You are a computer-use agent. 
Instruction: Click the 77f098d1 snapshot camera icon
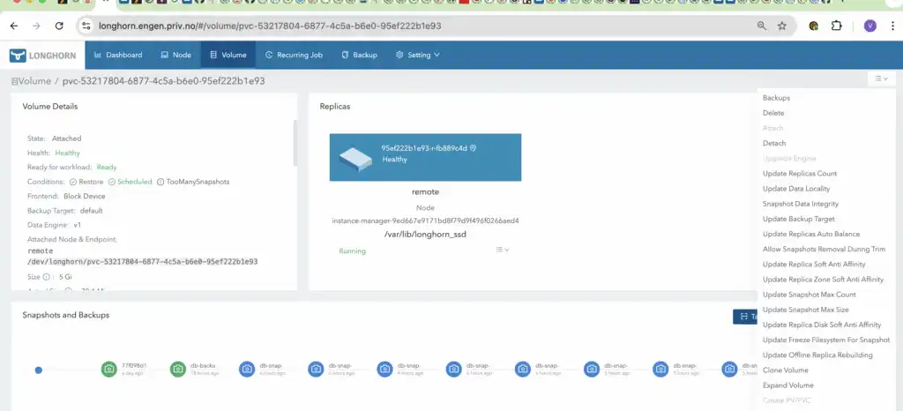coord(108,370)
